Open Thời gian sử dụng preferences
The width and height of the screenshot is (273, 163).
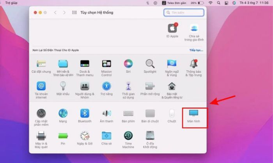[x=128, y=90]
